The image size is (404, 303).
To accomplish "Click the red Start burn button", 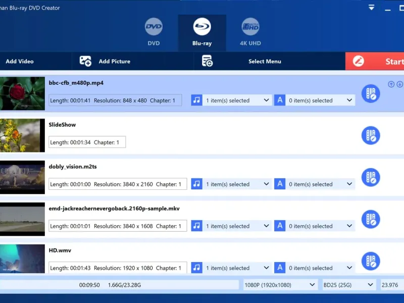I will coord(375,61).
